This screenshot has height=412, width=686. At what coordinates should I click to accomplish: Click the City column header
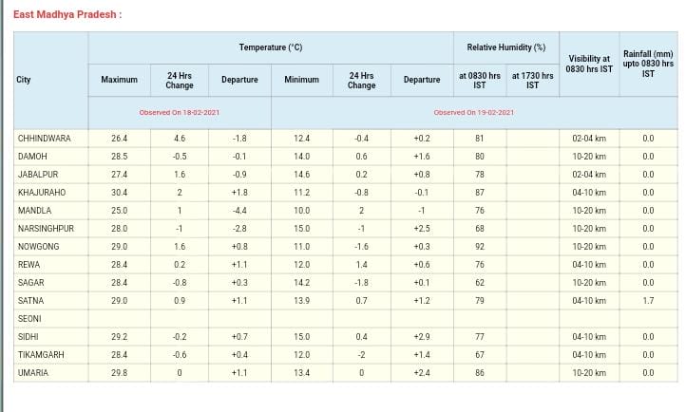(x=25, y=80)
